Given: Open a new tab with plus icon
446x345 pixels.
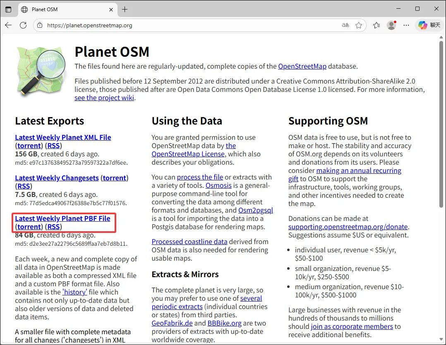Looking at the screenshot, I should (125, 10).
